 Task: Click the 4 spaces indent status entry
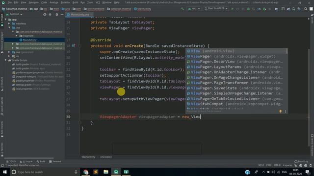[x=288, y=165]
